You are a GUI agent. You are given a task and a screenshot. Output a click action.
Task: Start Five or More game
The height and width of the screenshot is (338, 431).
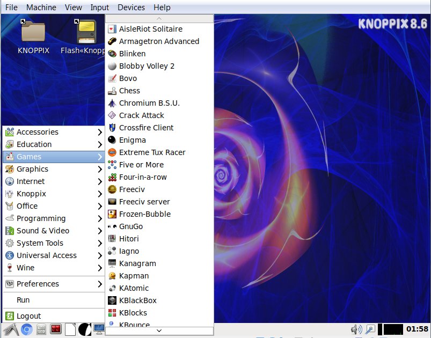tap(159, 165)
